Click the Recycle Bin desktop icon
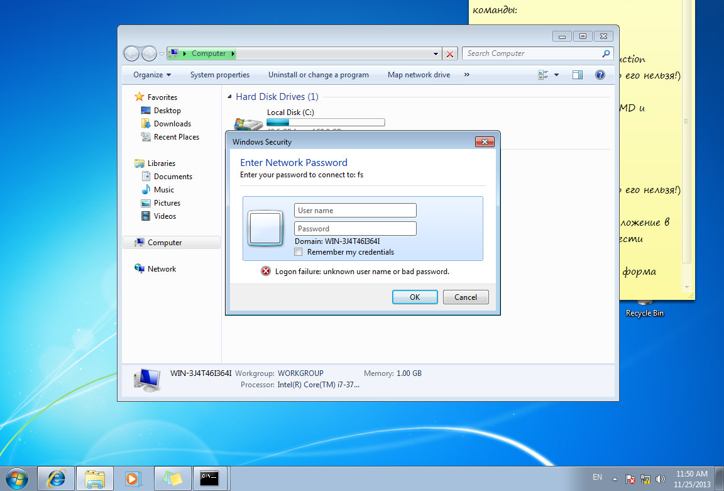 click(x=645, y=309)
